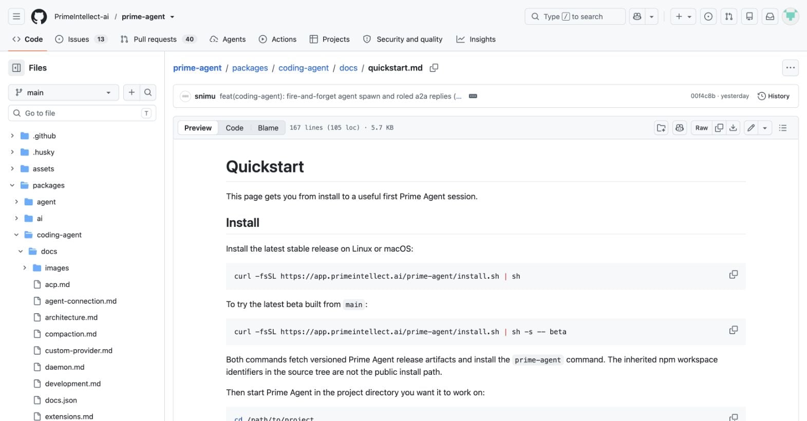This screenshot has height=421, width=807.
Task: Open the Copilot chat icon in header
Action: click(x=637, y=16)
